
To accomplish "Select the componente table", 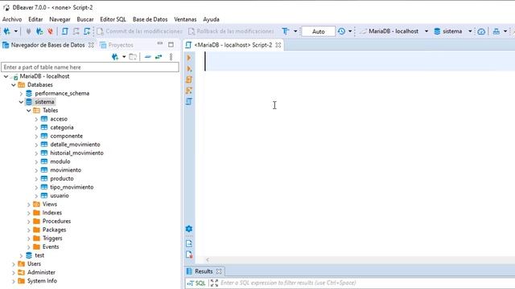I will point(66,136).
